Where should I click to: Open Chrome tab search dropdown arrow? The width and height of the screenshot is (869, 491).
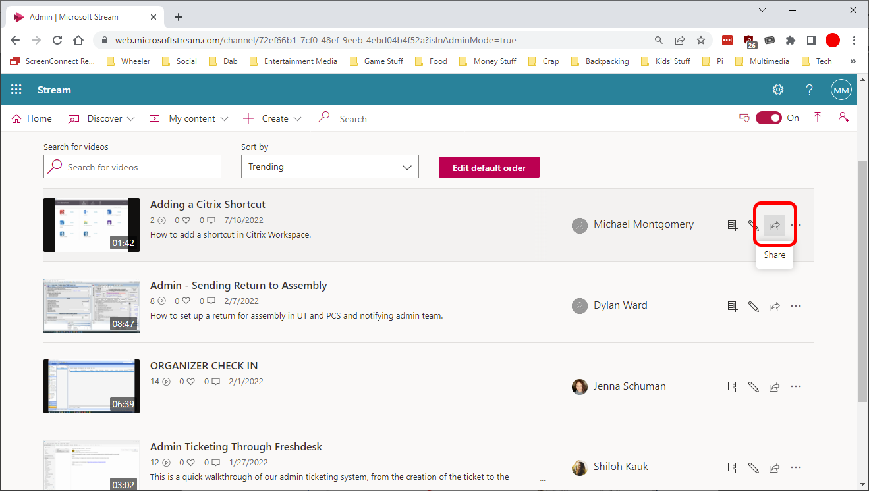pyautogui.click(x=762, y=10)
